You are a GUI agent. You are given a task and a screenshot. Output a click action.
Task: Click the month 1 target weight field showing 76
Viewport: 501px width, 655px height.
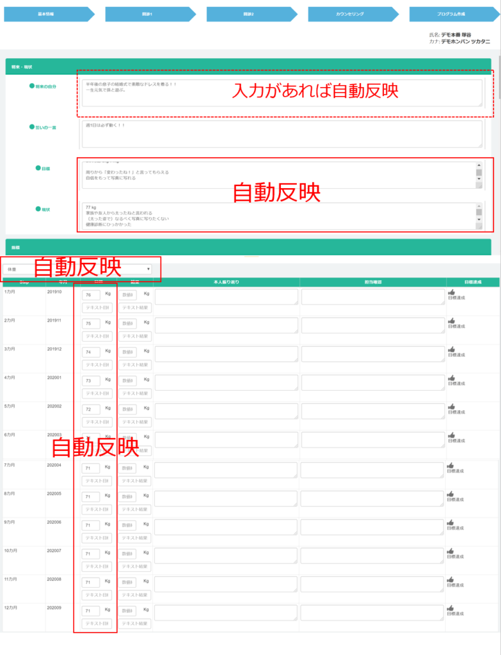pyautogui.click(x=91, y=296)
